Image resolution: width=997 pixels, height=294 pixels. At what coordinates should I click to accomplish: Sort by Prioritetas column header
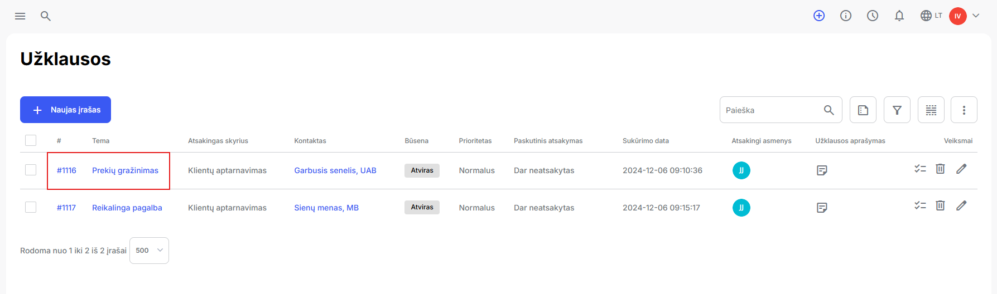[x=475, y=141]
